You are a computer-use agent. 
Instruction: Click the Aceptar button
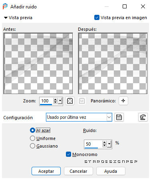[x=46, y=171]
